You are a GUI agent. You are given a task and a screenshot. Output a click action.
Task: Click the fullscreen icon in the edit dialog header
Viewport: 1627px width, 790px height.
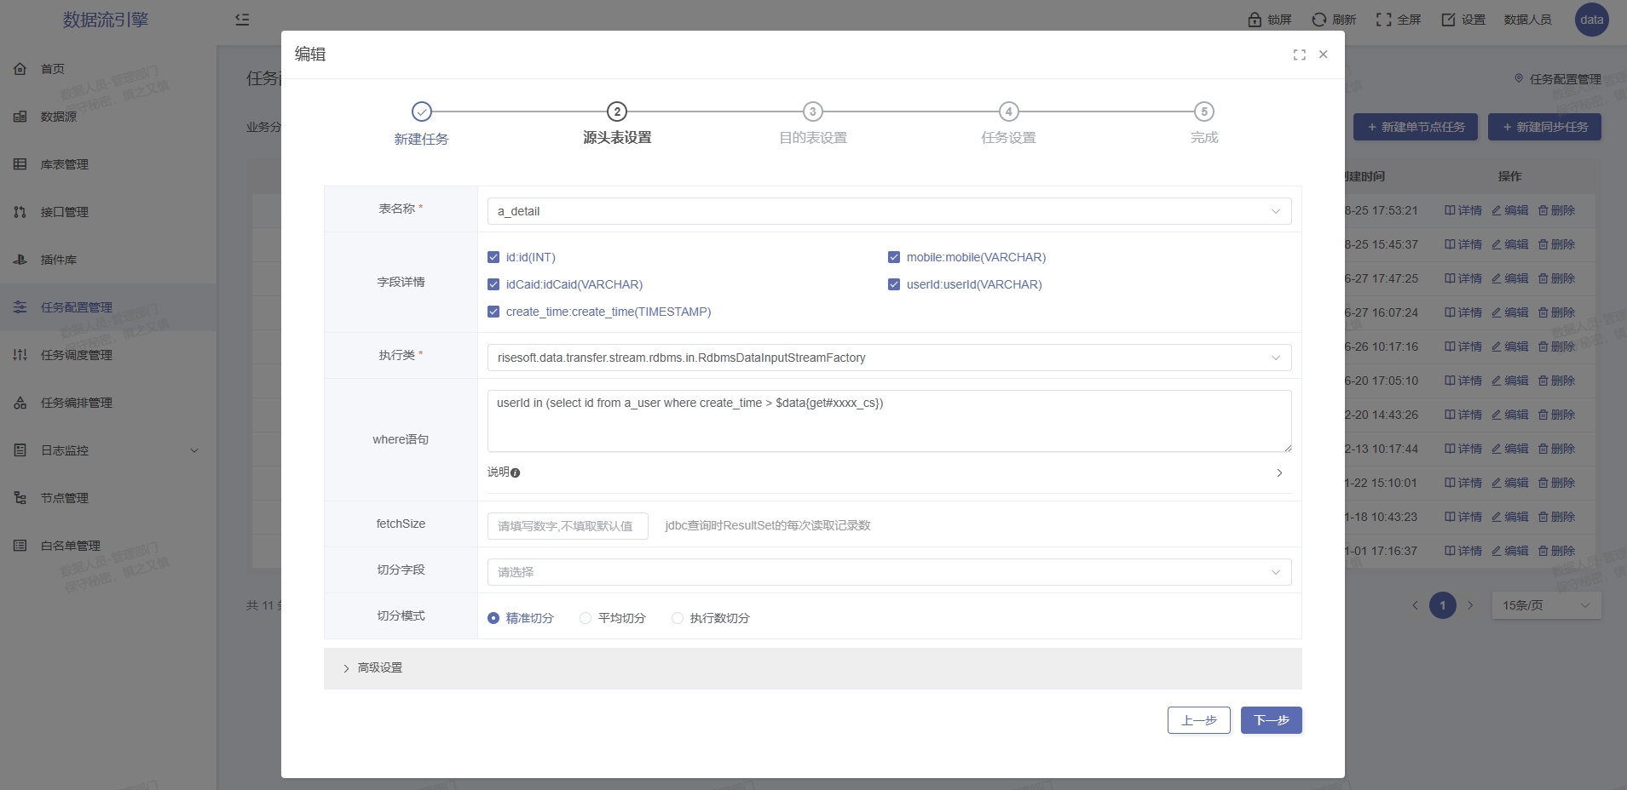[x=1299, y=54]
